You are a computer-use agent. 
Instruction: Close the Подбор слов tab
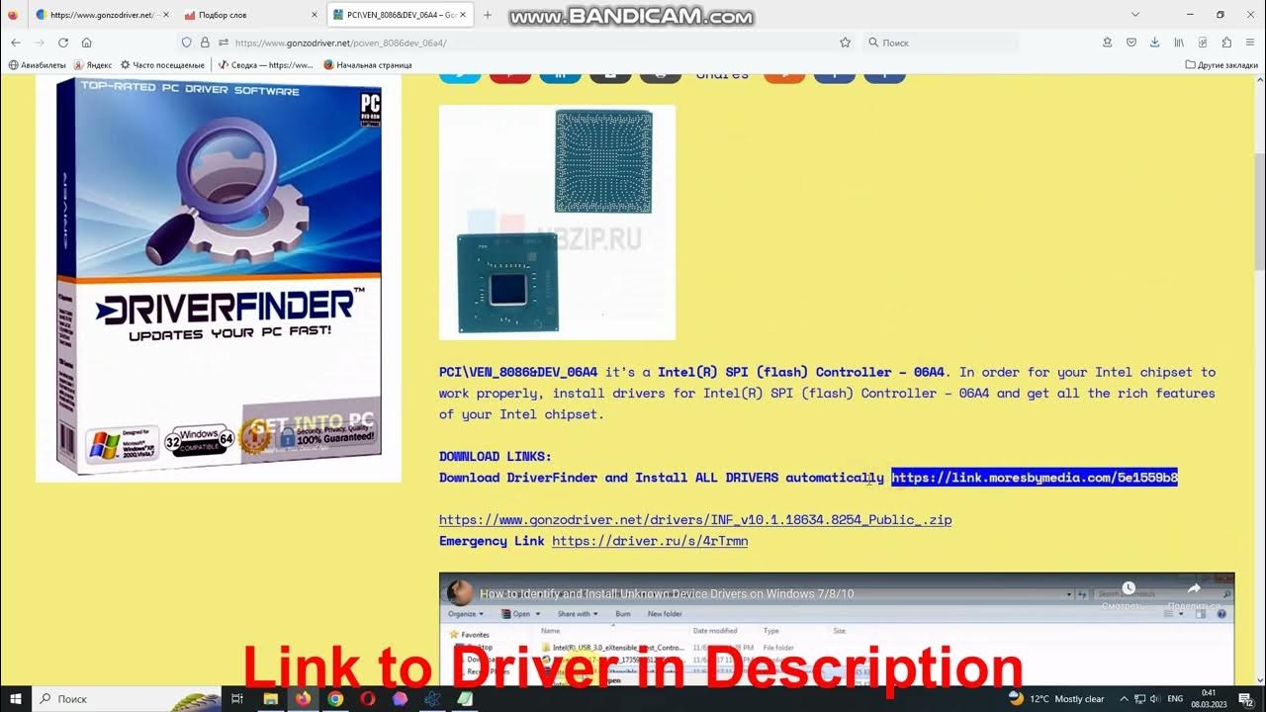point(315,15)
